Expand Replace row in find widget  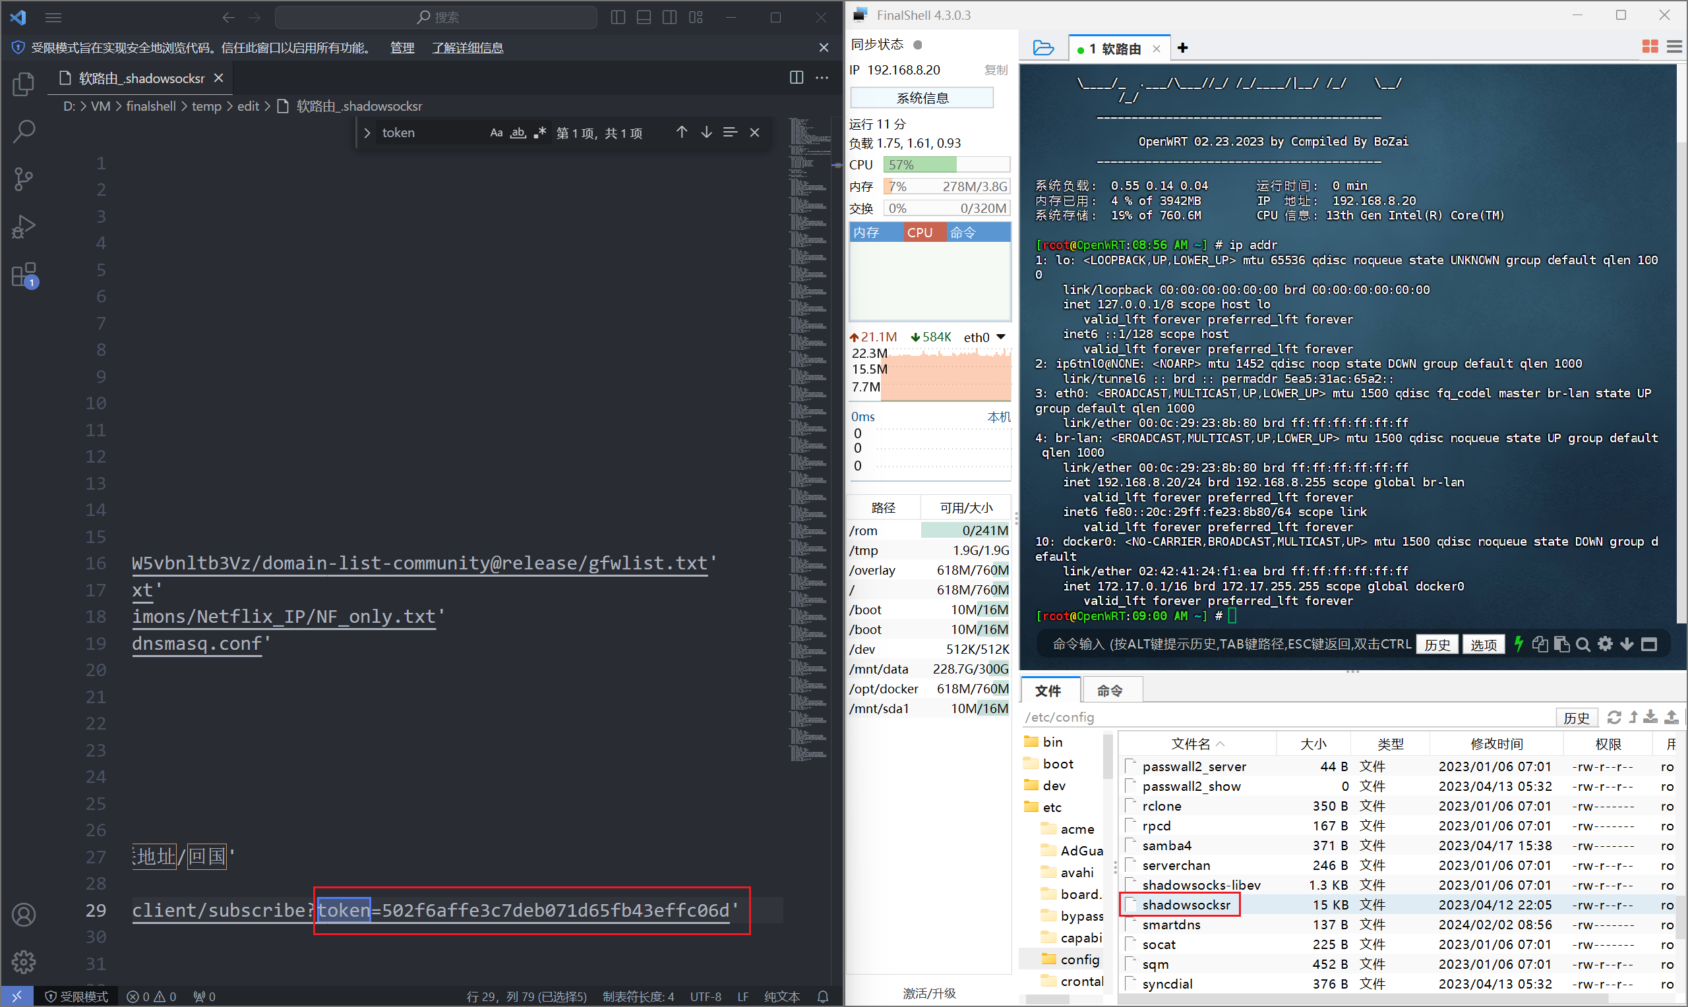click(367, 132)
